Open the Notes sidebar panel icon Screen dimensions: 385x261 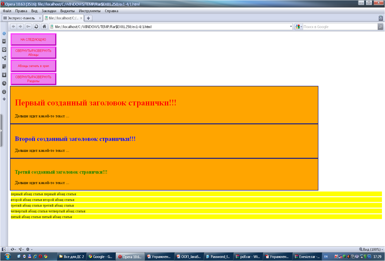[x=4, y=66]
